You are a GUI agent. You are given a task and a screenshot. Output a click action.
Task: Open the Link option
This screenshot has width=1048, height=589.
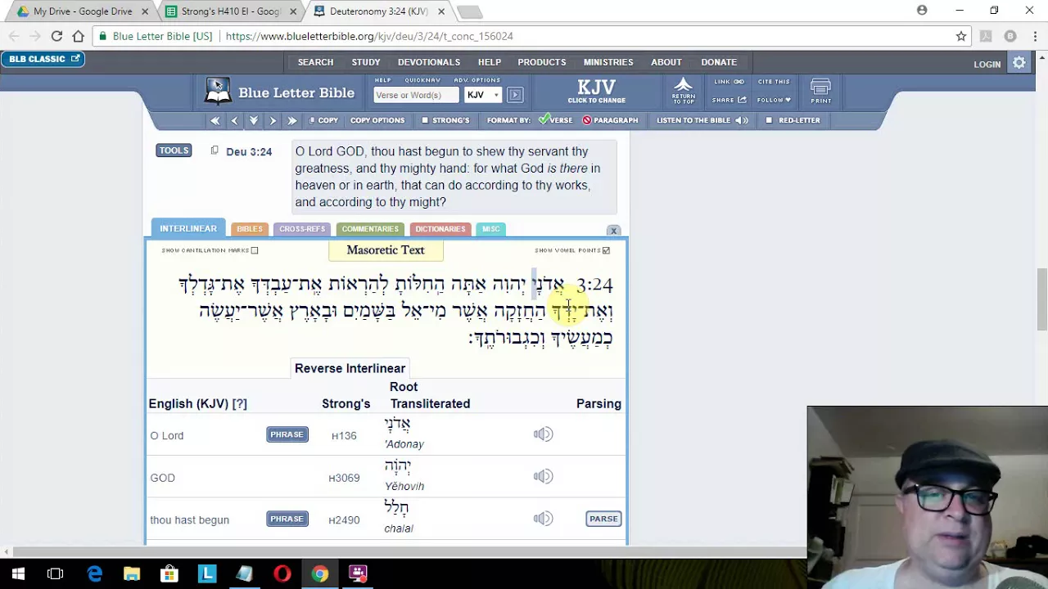[729, 82]
